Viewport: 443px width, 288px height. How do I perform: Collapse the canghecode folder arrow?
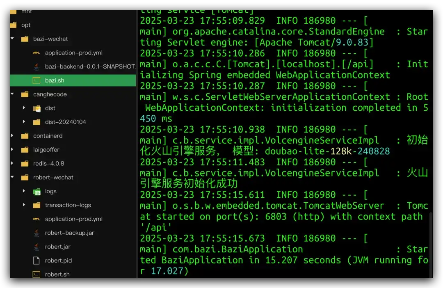coord(12,94)
